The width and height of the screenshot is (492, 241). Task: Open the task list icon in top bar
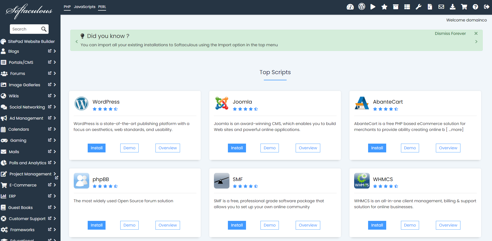coord(407,7)
